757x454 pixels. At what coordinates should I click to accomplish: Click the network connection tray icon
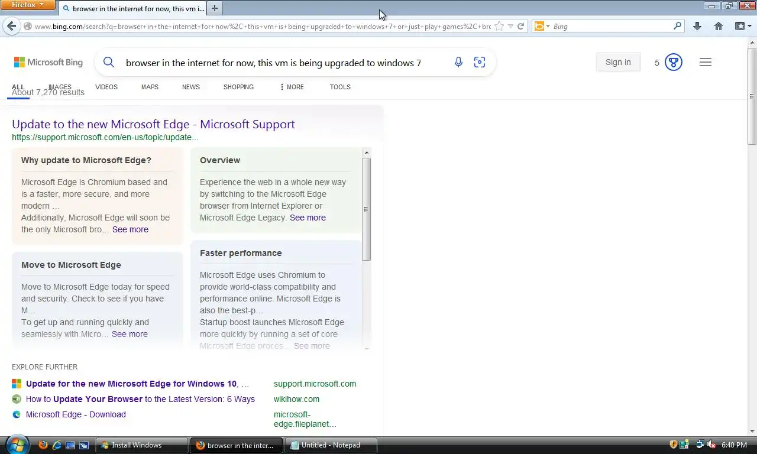click(700, 445)
